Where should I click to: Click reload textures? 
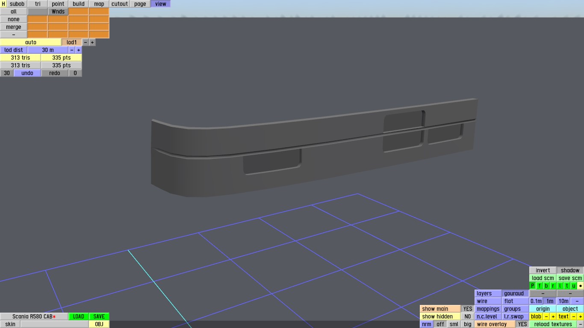coord(553,324)
